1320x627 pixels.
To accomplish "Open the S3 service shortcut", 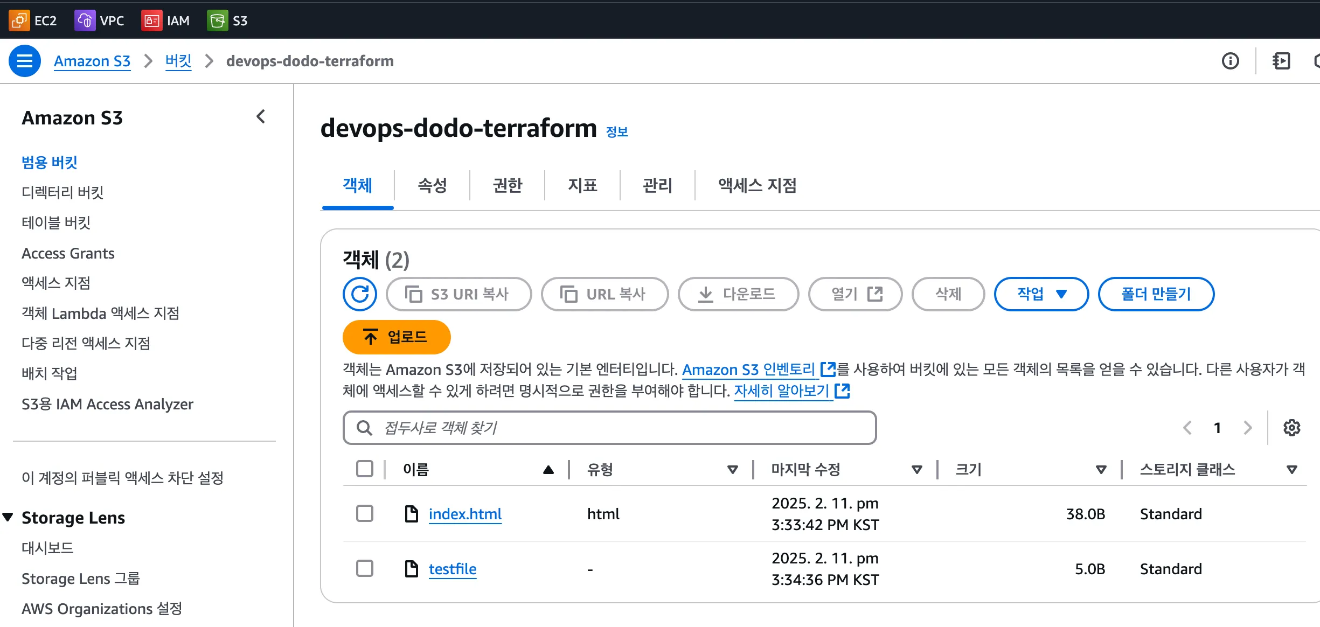I will pos(227,20).
